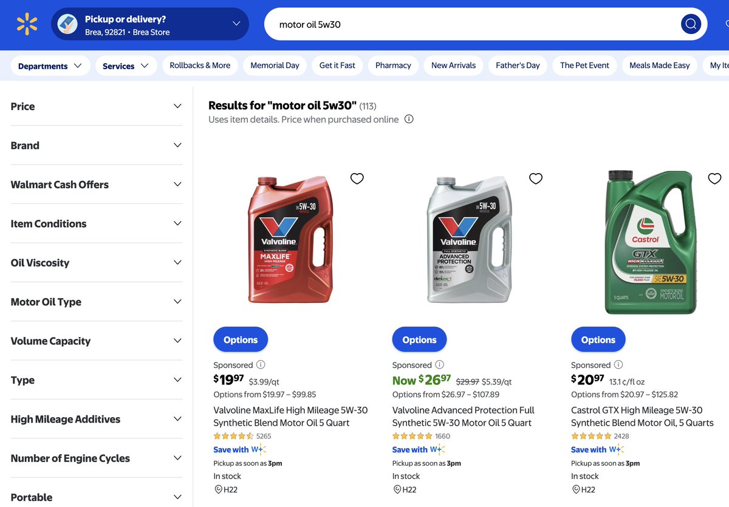Viewport: 729px width, 507px height.
Task: Open Father's Day deals
Action: pyautogui.click(x=518, y=66)
